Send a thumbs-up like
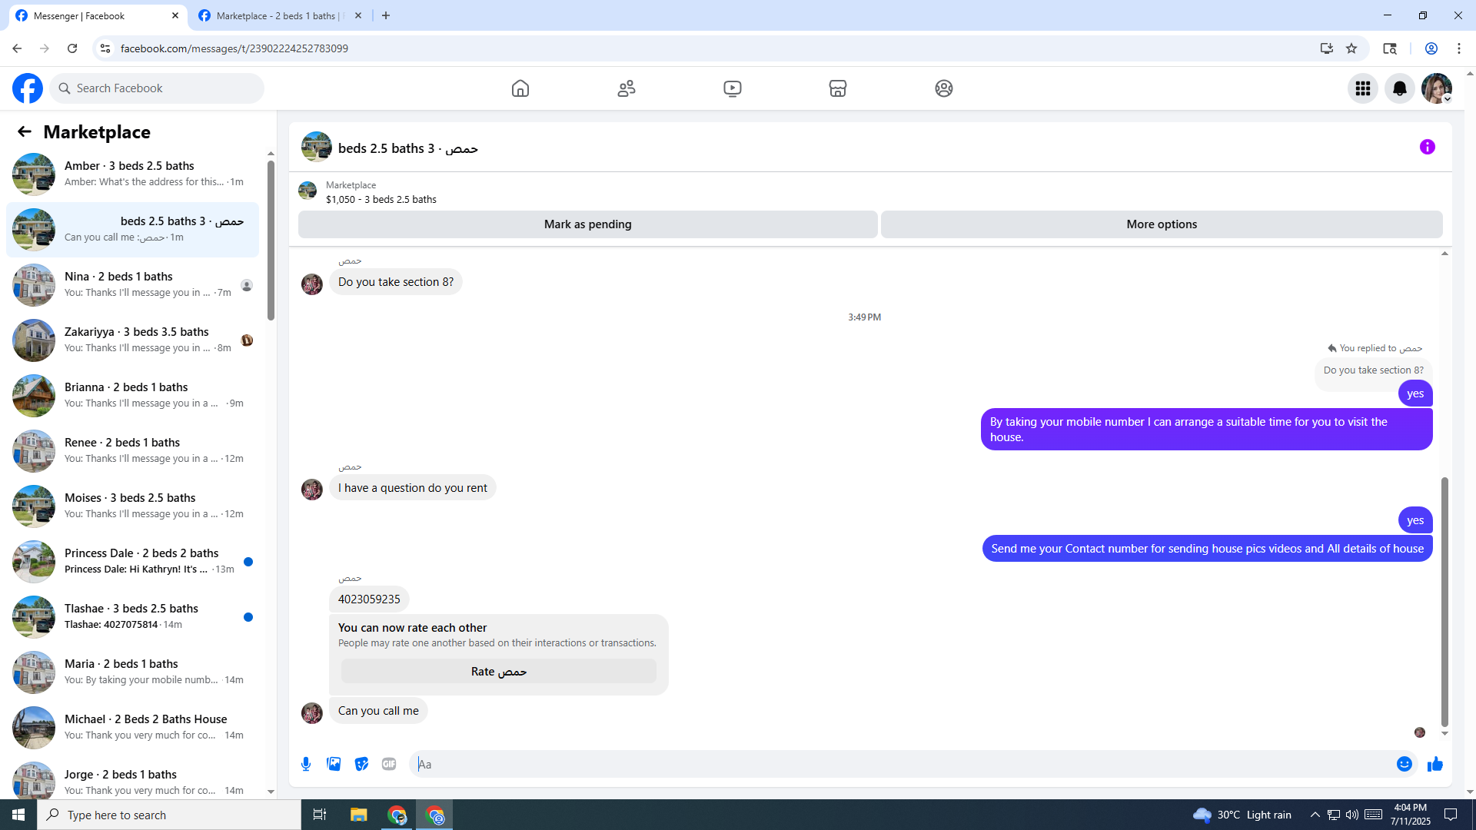The image size is (1476, 830). coord(1435,764)
